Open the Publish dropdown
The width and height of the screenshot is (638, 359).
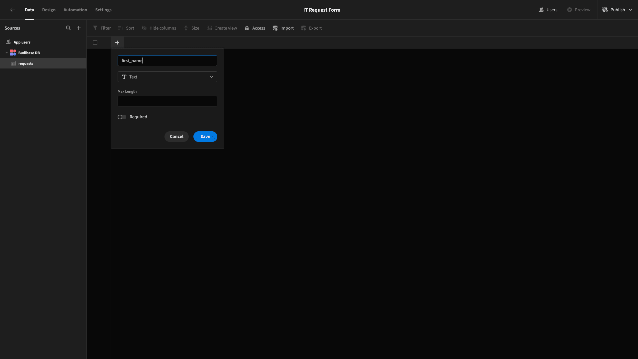point(617,10)
